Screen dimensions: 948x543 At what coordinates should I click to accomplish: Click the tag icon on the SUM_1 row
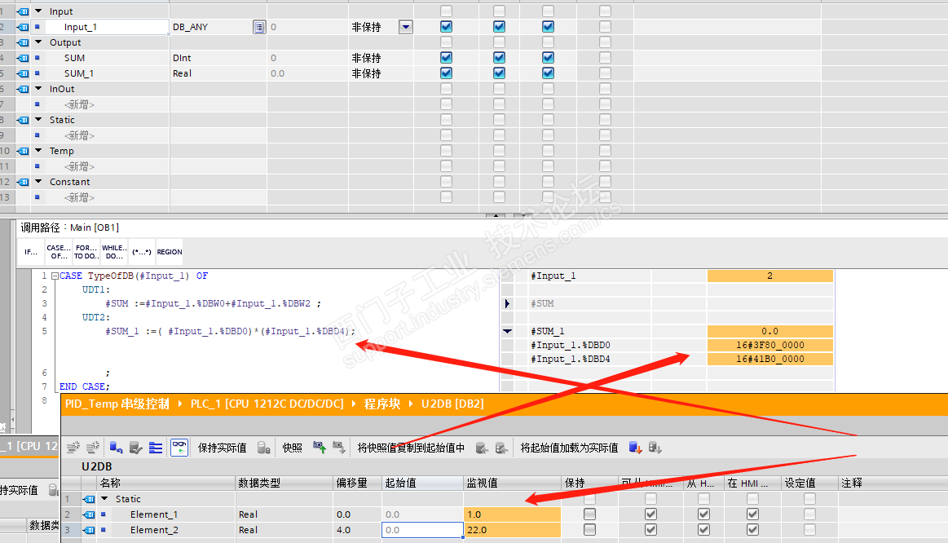23,73
